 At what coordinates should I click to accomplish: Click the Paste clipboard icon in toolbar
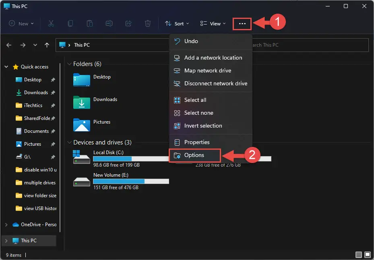tap(90, 24)
